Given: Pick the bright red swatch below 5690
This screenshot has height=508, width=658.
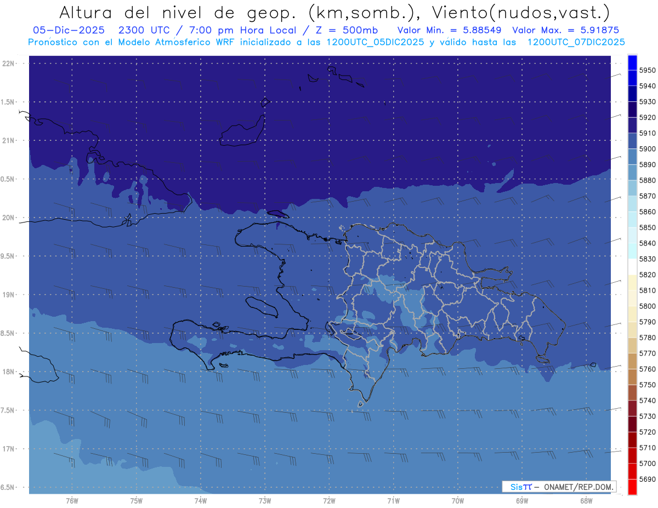Looking at the screenshot, I should click(x=632, y=487).
